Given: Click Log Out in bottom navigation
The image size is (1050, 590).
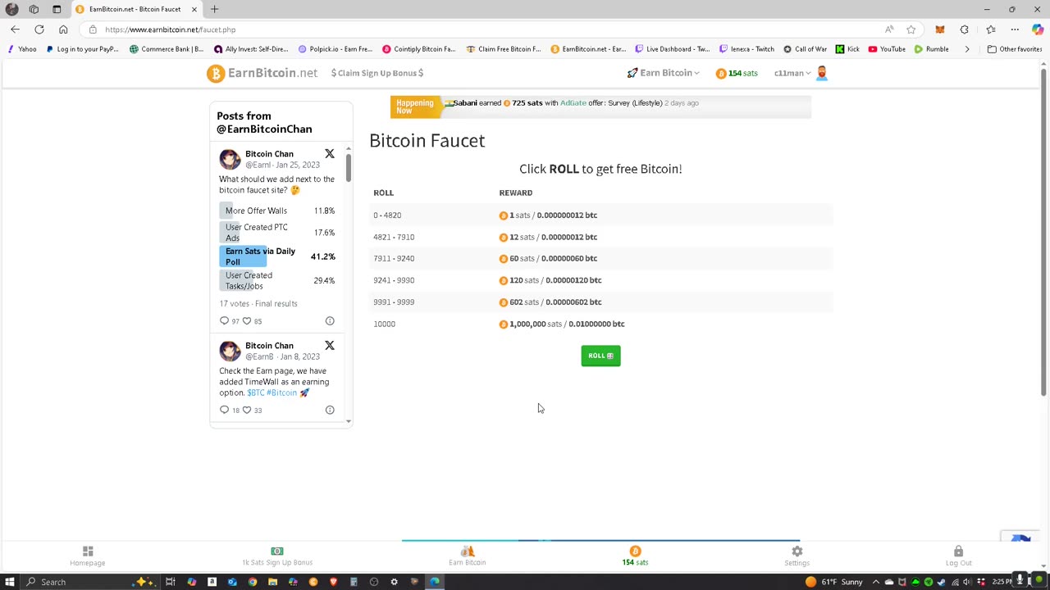Looking at the screenshot, I should tap(958, 556).
